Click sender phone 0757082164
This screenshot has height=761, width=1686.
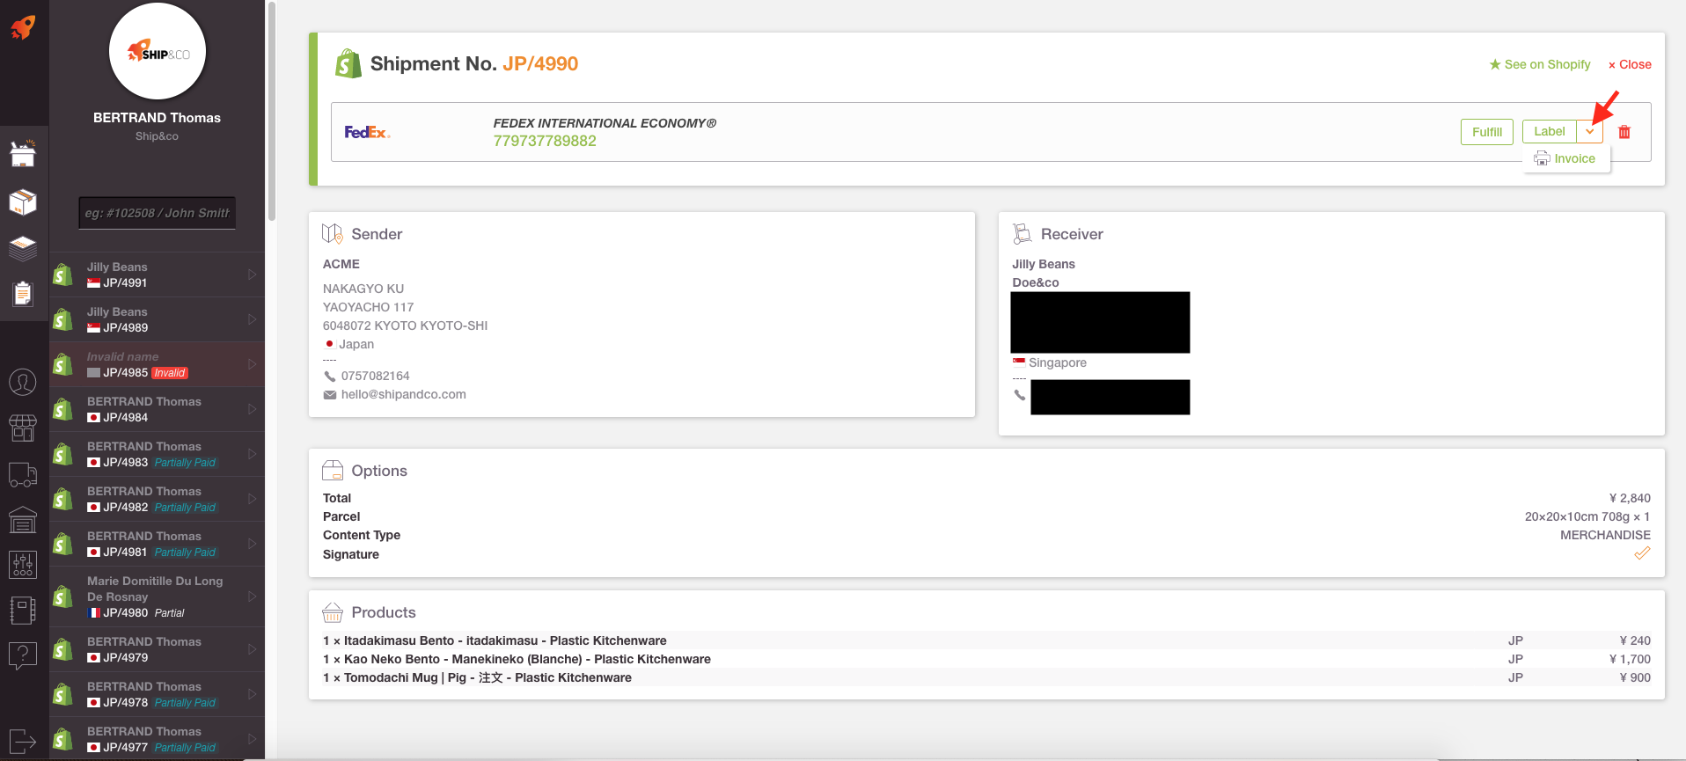[x=376, y=376]
